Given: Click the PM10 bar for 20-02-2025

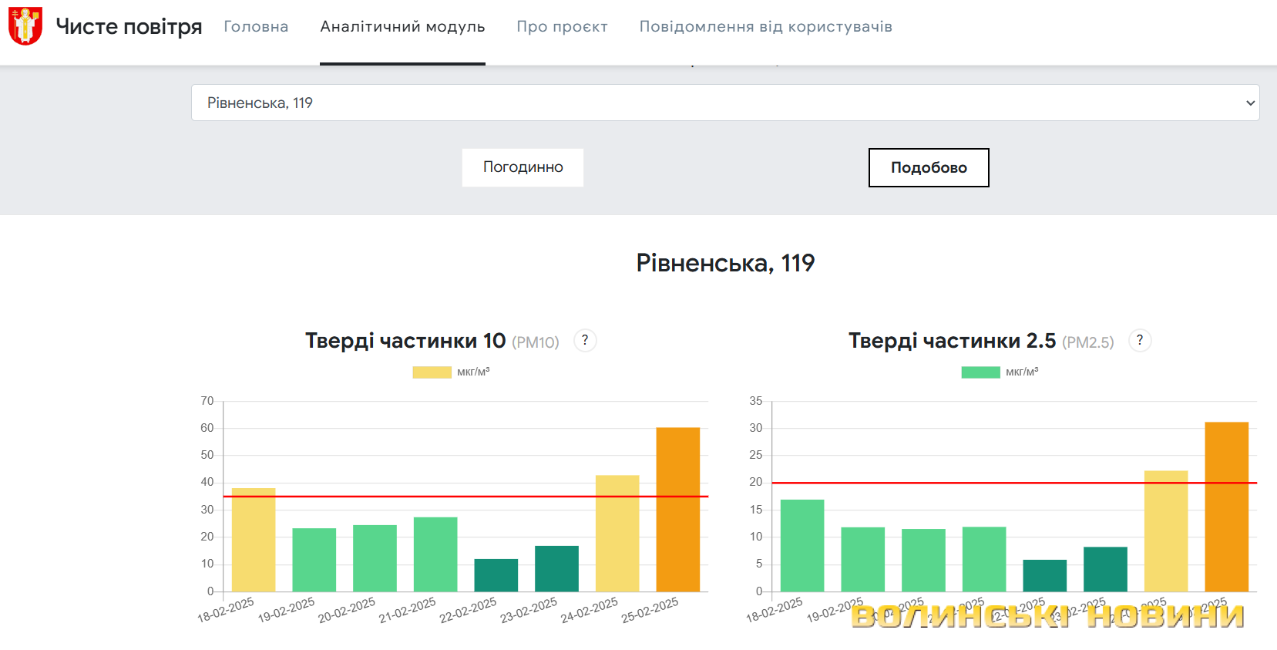Looking at the screenshot, I should pos(375,558).
